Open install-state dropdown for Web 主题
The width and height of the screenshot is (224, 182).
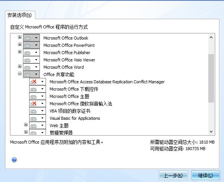click(42, 126)
